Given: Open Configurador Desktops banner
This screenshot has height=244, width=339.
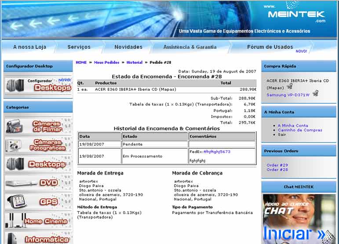Looking at the screenshot, I should [x=38, y=85].
